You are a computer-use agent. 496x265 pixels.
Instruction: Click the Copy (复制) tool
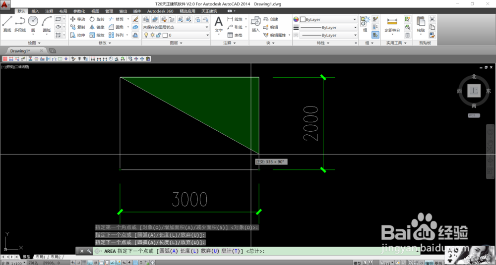point(77,27)
